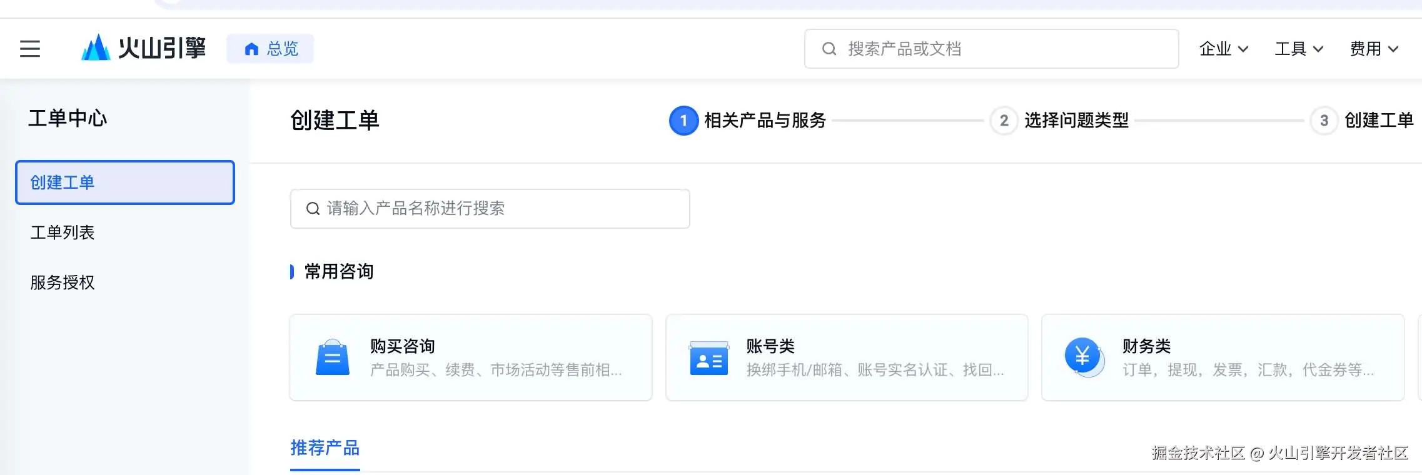1422x475 pixels.
Task: Expand the 工具 dropdown menu
Action: (x=1299, y=49)
